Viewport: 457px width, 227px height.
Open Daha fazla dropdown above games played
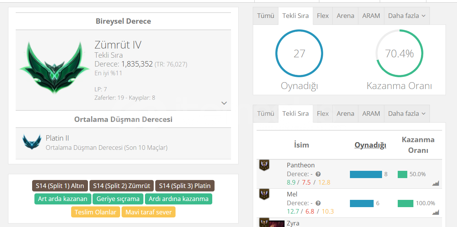[407, 16]
